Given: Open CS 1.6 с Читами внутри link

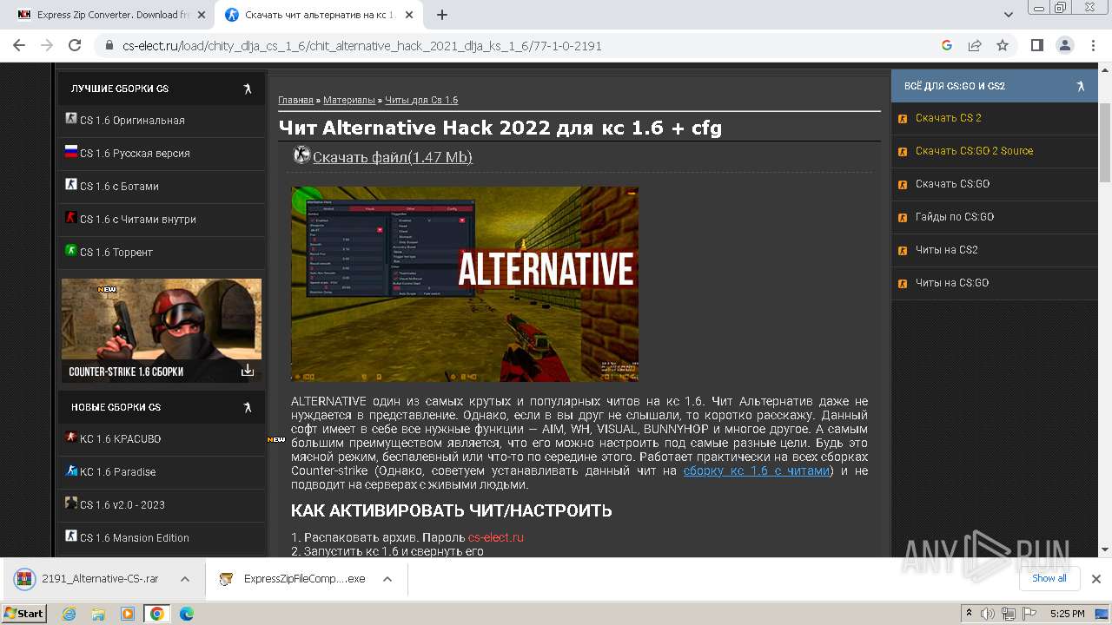Looking at the screenshot, I should [x=138, y=219].
